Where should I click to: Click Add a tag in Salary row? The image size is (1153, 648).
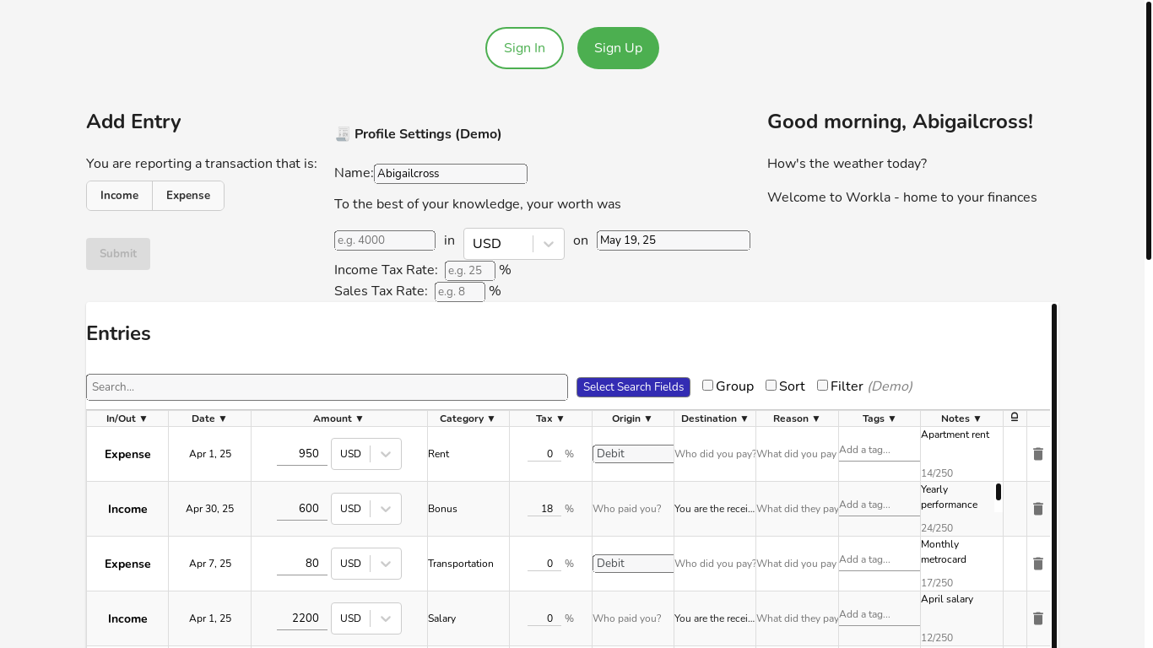tap(880, 615)
